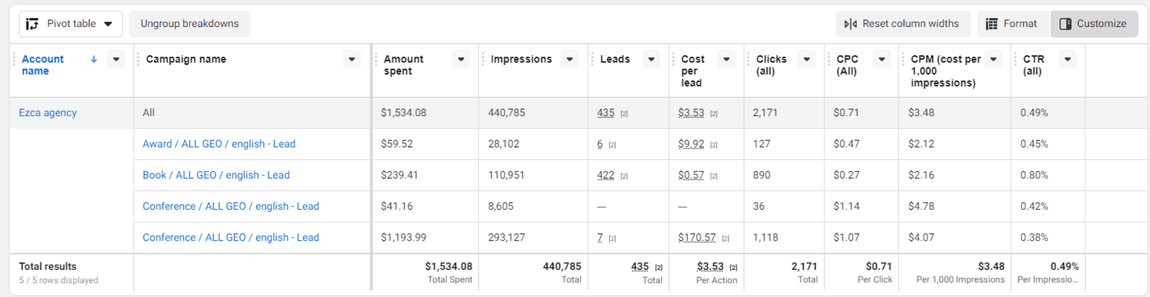Image resolution: width=1150 pixels, height=297 pixels.
Task: Open the Conference campaign with $1,193.99 spent
Action: [x=231, y=237]
